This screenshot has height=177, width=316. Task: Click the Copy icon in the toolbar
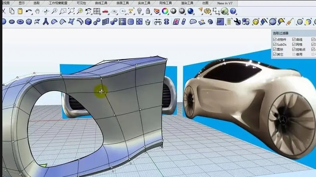[x=12, y=11]
